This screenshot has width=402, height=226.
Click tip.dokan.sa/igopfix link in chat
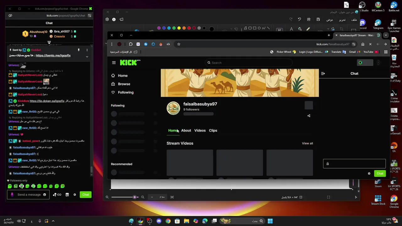tap(47, 101)
